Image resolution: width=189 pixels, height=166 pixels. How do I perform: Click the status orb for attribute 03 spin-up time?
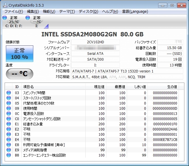click(9, 93)
